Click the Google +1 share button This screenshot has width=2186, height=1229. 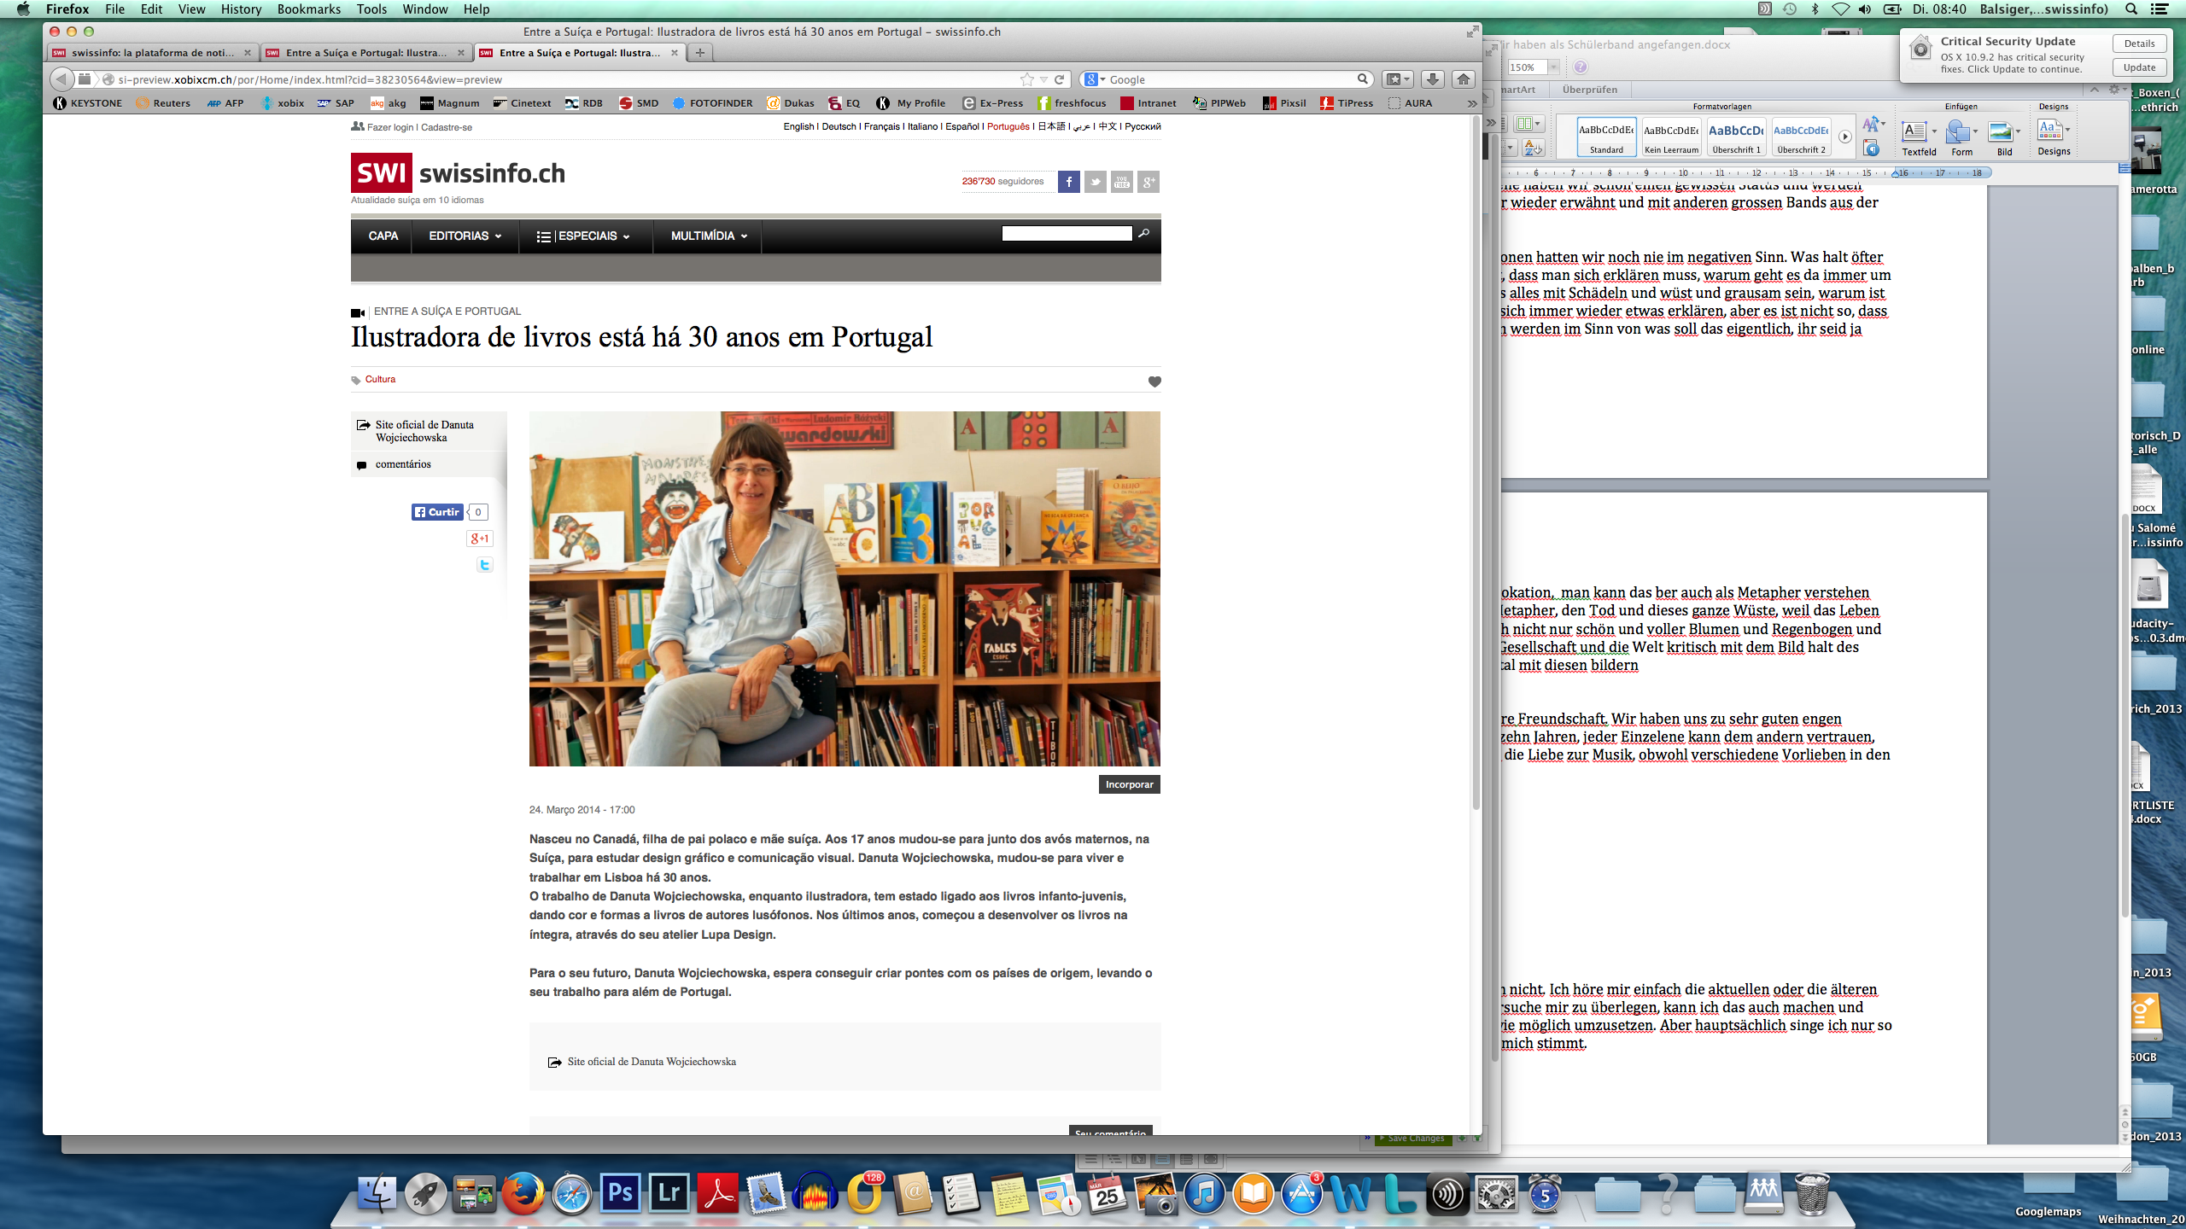480,539
